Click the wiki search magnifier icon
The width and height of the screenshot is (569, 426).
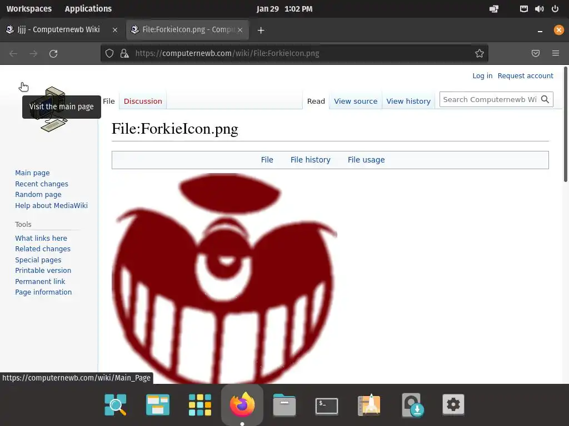pyautogui.click(x=545, y=99)
